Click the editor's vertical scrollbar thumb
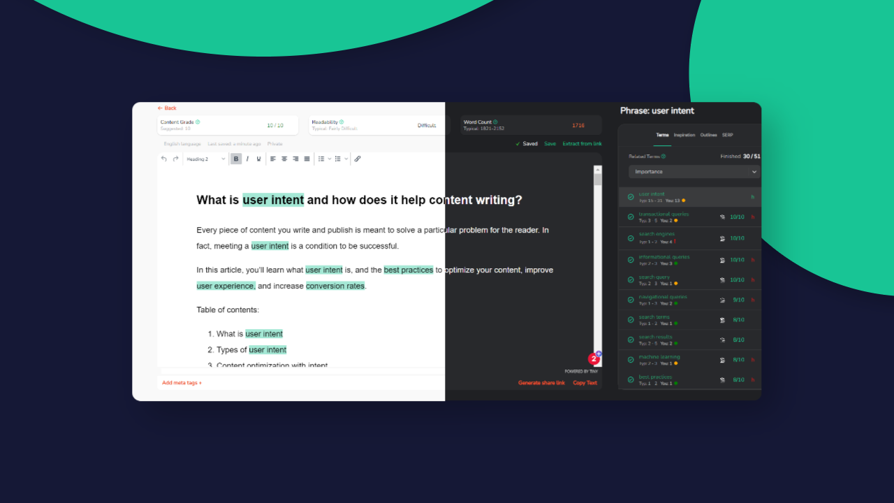The width and height of the screenshot is (894, 503). (x=597, y=179)
